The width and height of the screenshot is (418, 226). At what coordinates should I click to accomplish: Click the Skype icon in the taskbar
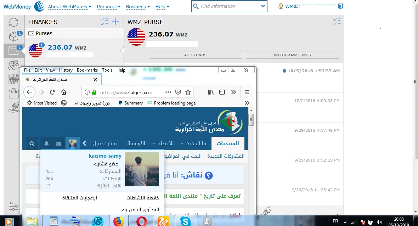185,221
